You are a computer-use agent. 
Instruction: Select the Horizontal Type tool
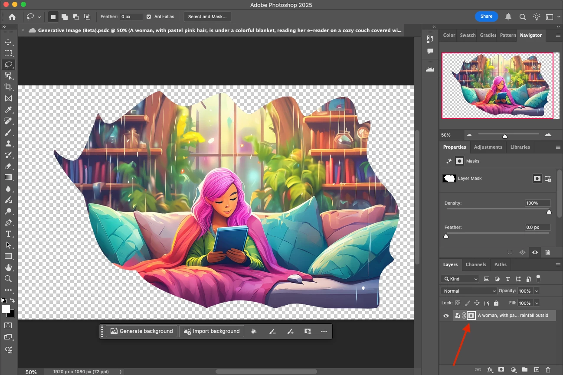(8, 234)
